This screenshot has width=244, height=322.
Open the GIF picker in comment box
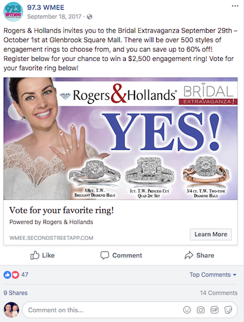click(x=214, y=310)
